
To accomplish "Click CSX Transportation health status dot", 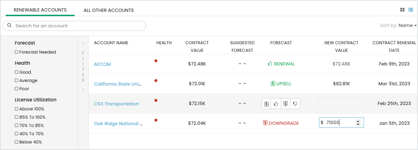I will coord(156,100).
